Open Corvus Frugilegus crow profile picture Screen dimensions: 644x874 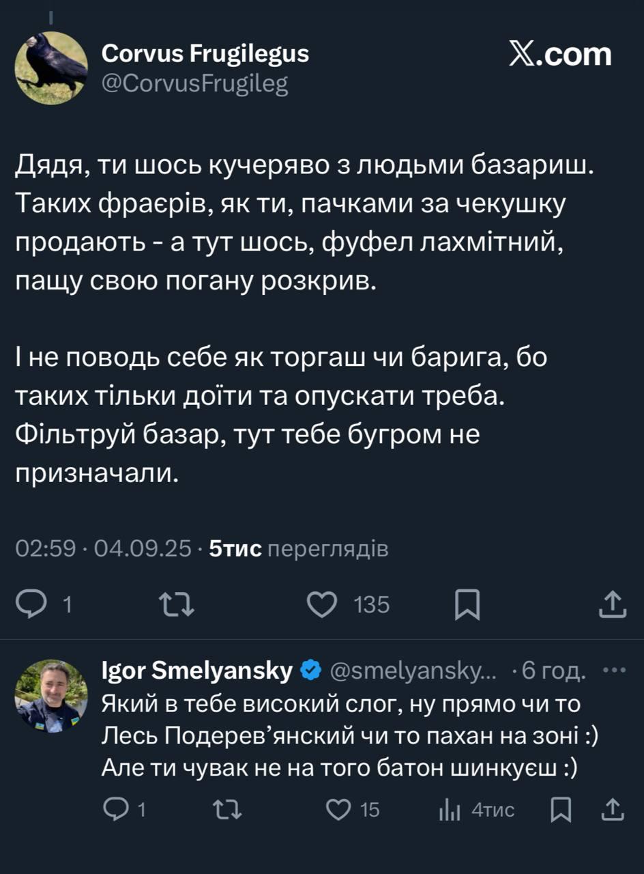(x=51, y=68)
